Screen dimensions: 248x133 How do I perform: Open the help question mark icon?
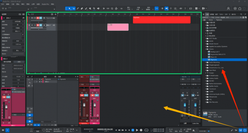point(185,8)
